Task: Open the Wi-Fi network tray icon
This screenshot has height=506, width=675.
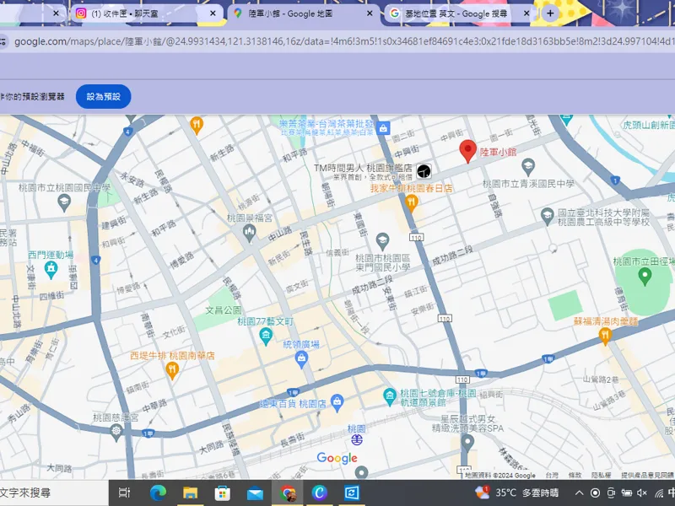Action: pyautogui.click(x=659, y=493)
